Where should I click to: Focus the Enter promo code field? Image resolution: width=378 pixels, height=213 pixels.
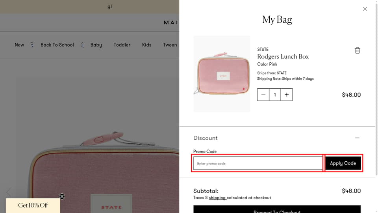(x=258, y=163)
